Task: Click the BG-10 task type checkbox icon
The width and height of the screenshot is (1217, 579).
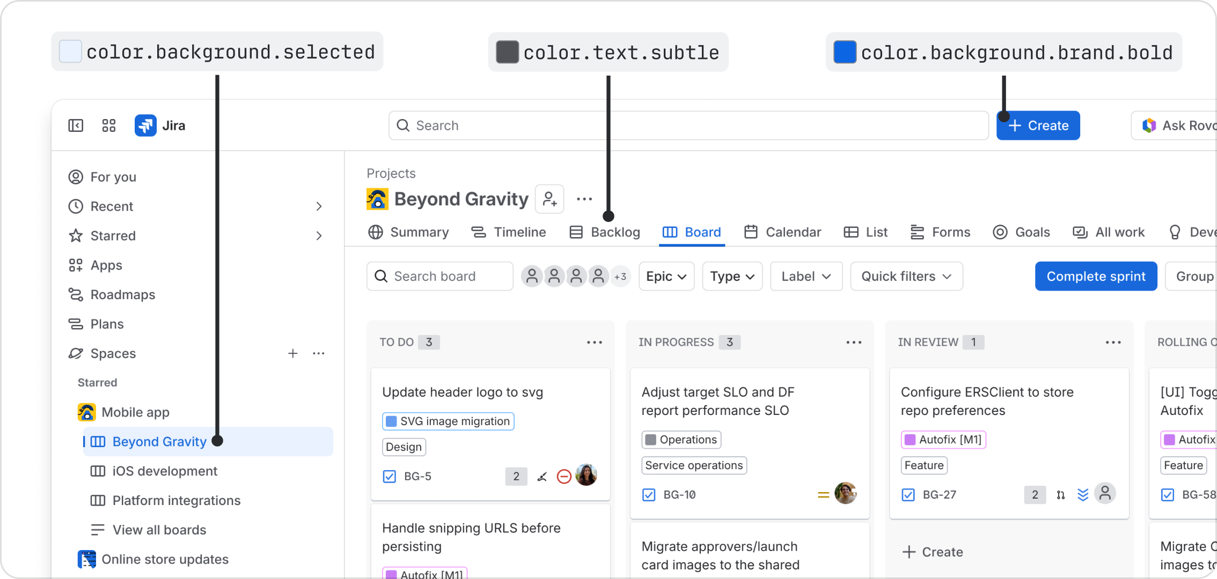Action: 649,495
